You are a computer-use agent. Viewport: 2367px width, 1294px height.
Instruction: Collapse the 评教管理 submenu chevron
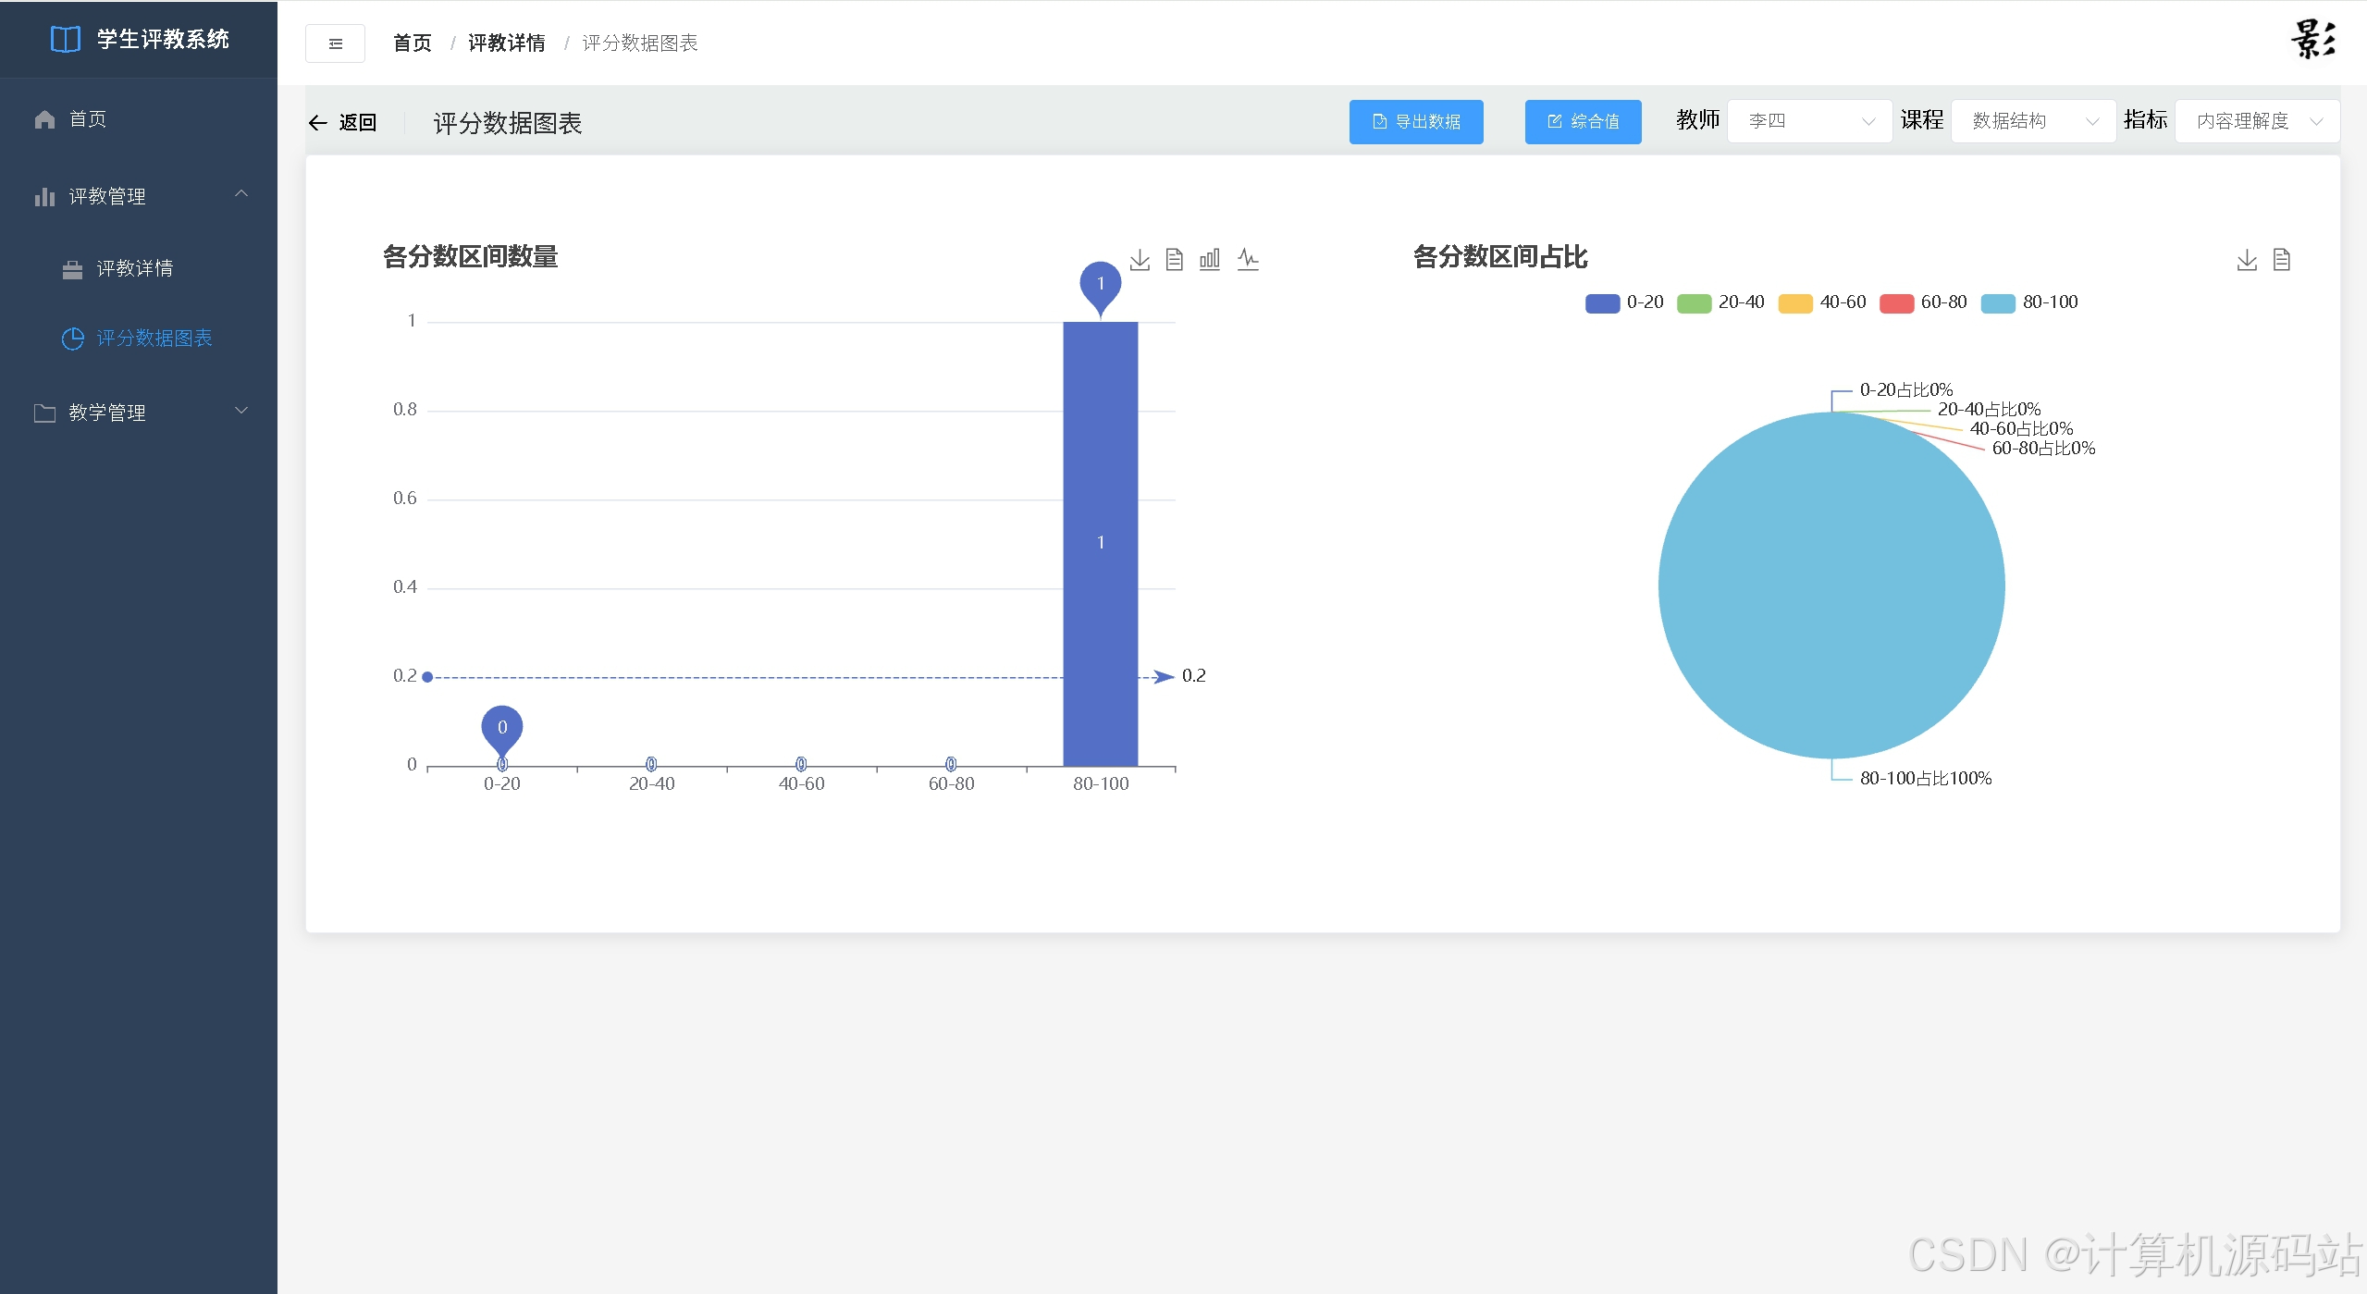[x=241, y=194]
